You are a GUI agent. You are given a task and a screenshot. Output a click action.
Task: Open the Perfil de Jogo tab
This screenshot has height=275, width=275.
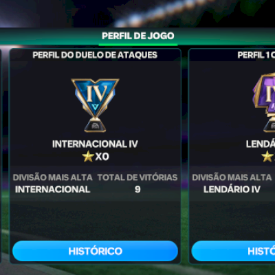pos(138,36)
